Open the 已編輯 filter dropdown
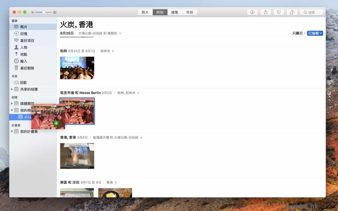 coord(315,33)
